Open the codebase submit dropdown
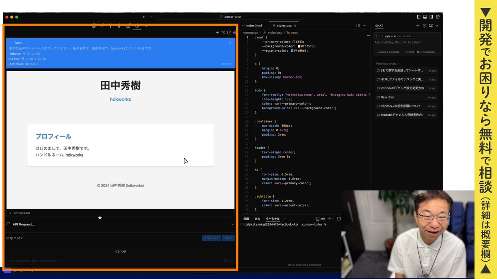The image size is (497, 279). tap(427, 52)
